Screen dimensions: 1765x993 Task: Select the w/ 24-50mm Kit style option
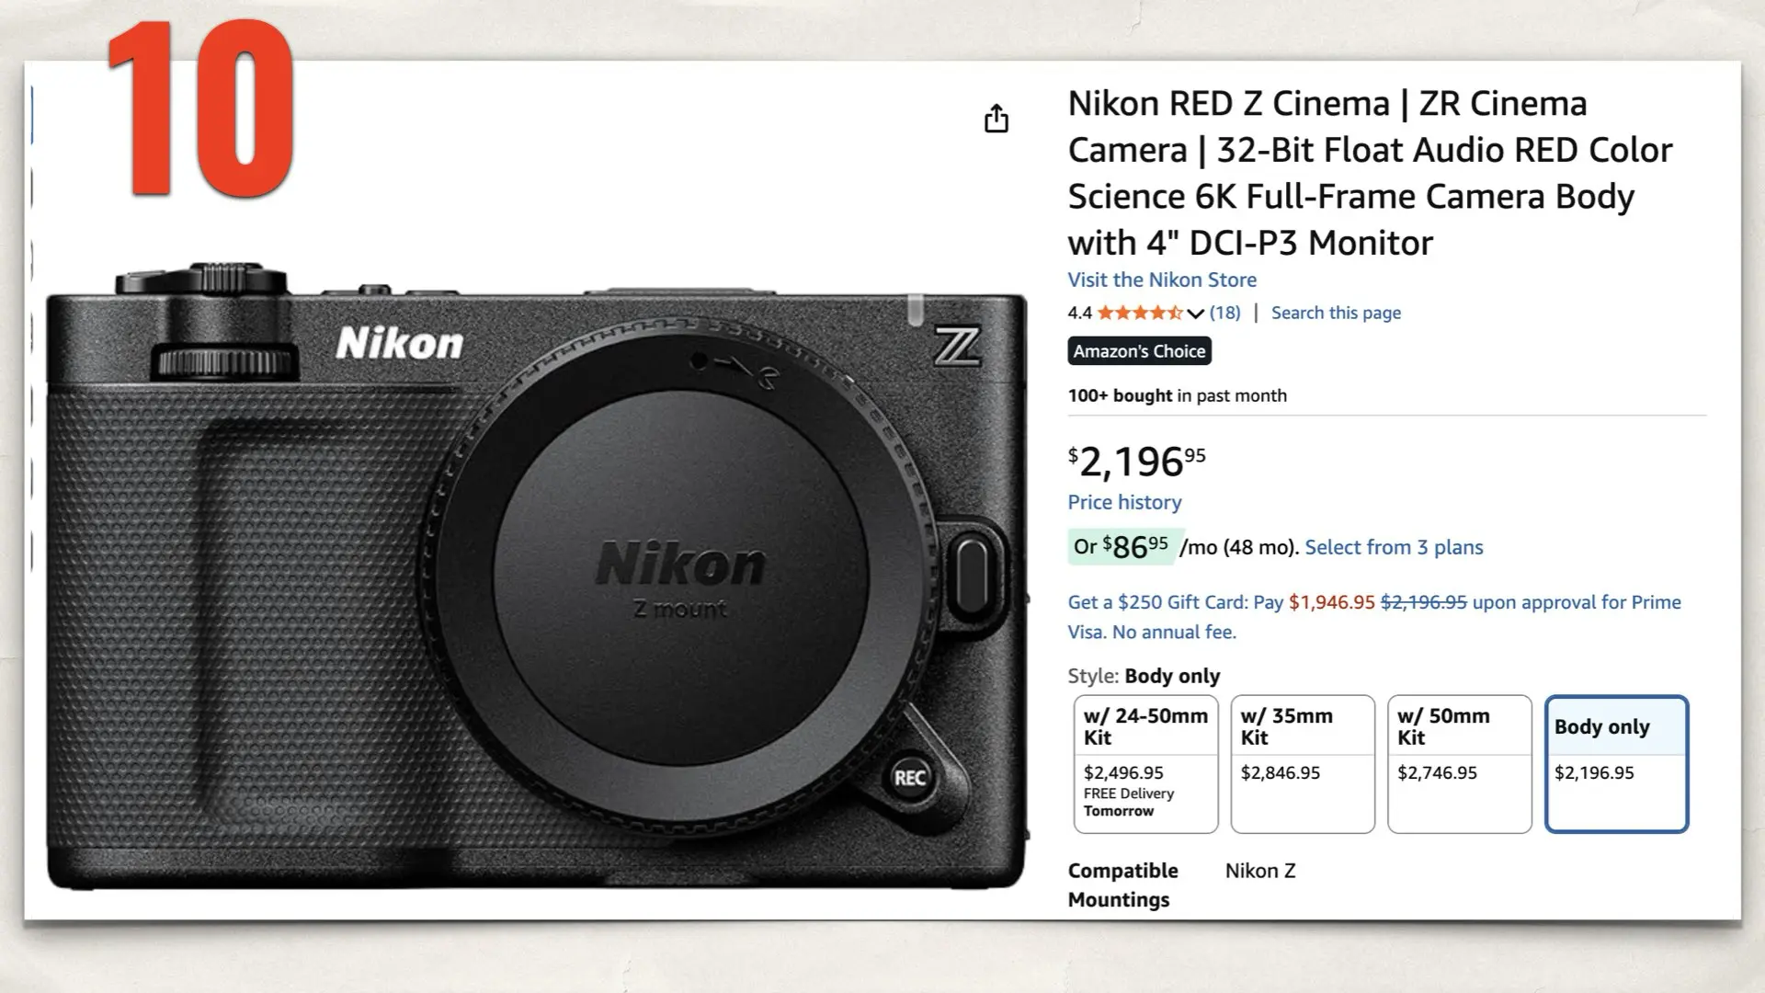click(x=1145, y=763)
